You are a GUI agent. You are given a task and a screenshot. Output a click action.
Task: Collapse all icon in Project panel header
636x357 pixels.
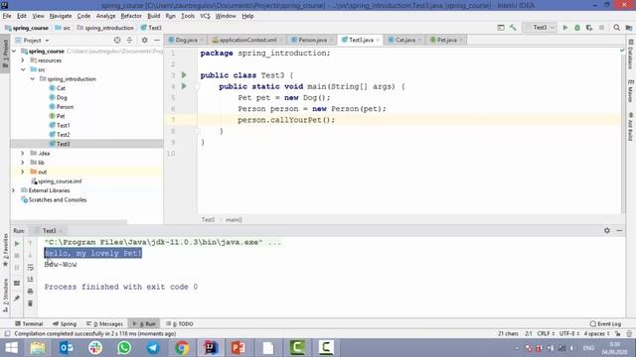tap(129, 40)
